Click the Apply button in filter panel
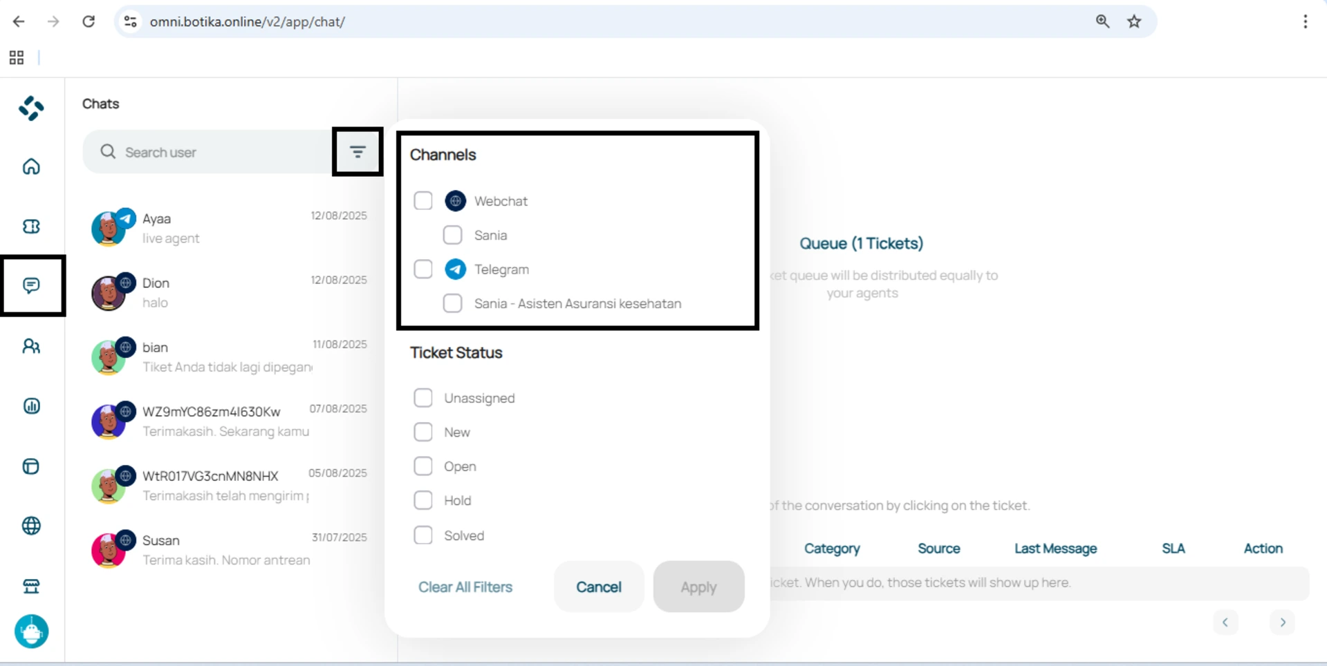The width and height of the screenshot is (1327, 666). click(698, 587)
